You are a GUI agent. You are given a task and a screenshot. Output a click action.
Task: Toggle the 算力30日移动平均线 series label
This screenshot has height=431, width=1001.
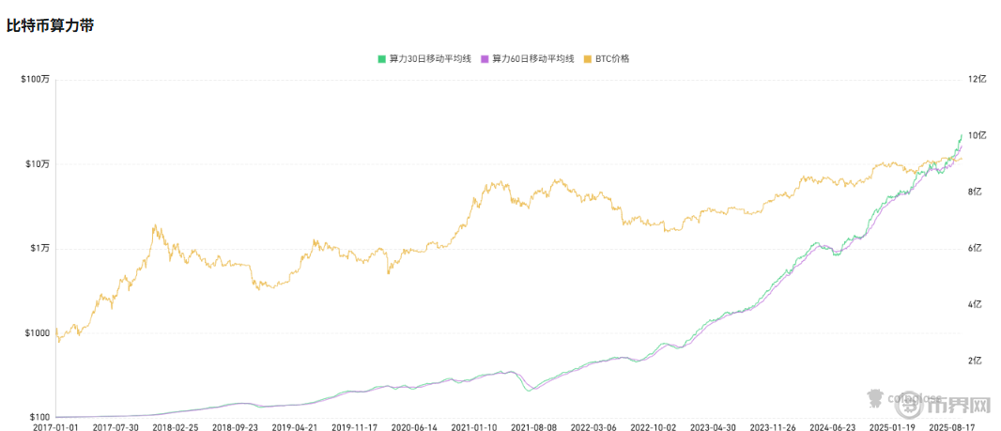coord(428,58)
